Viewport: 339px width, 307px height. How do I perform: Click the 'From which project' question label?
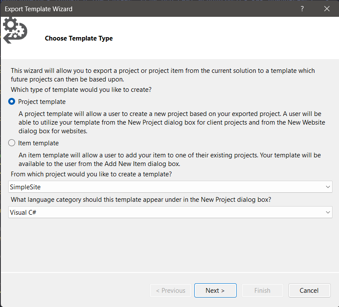tap(91, 174)
